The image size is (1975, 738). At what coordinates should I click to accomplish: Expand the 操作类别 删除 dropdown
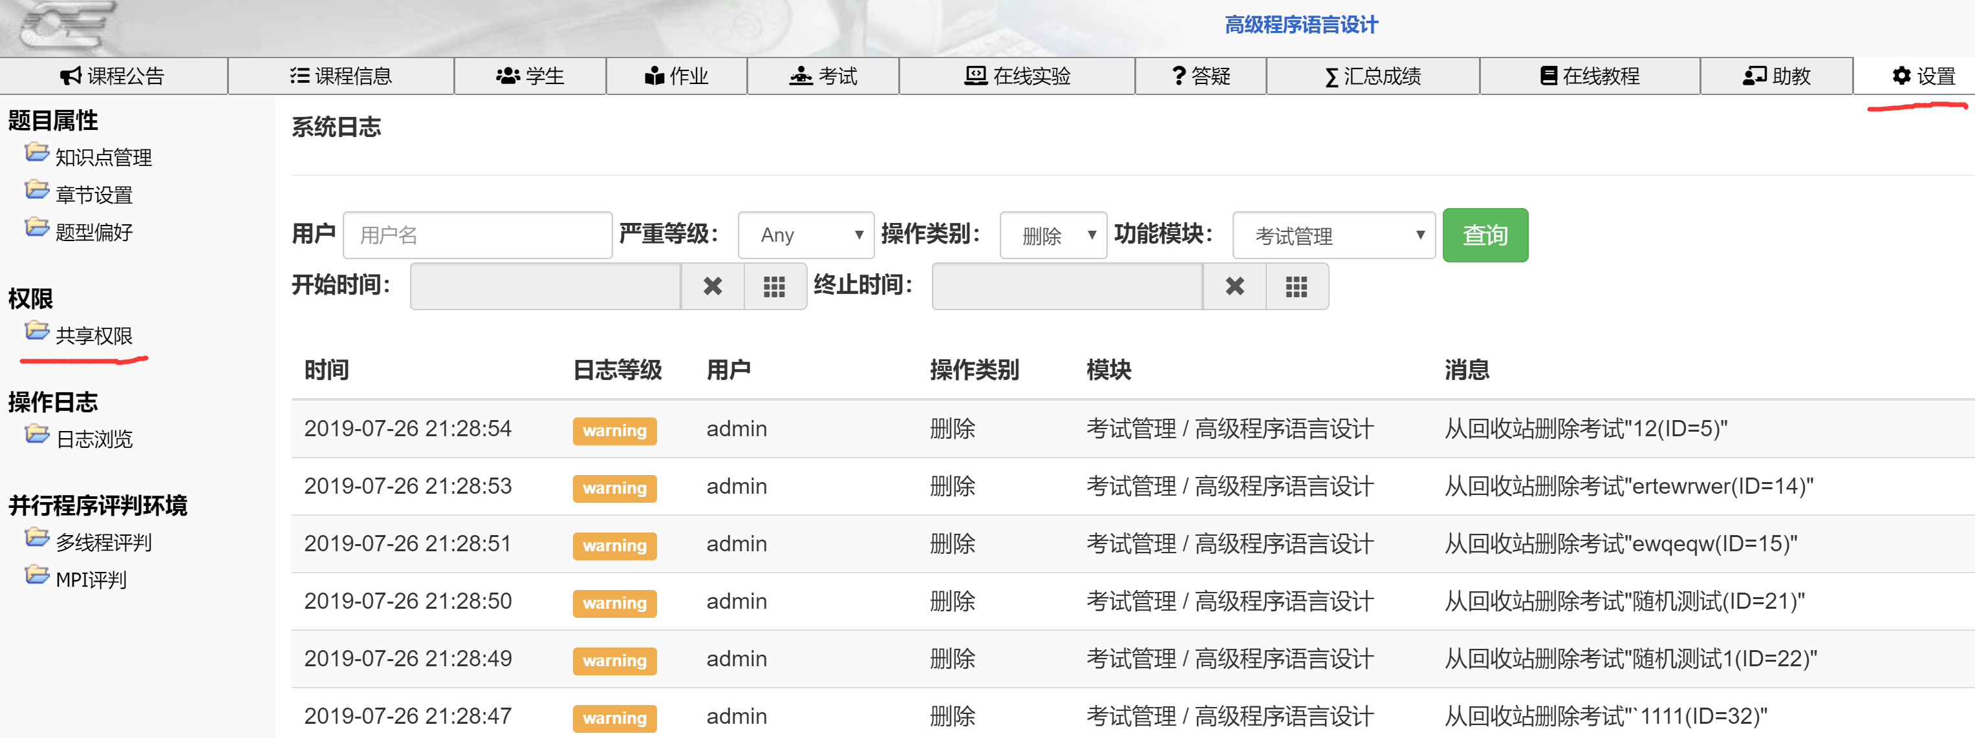[x=1053, y=235]
